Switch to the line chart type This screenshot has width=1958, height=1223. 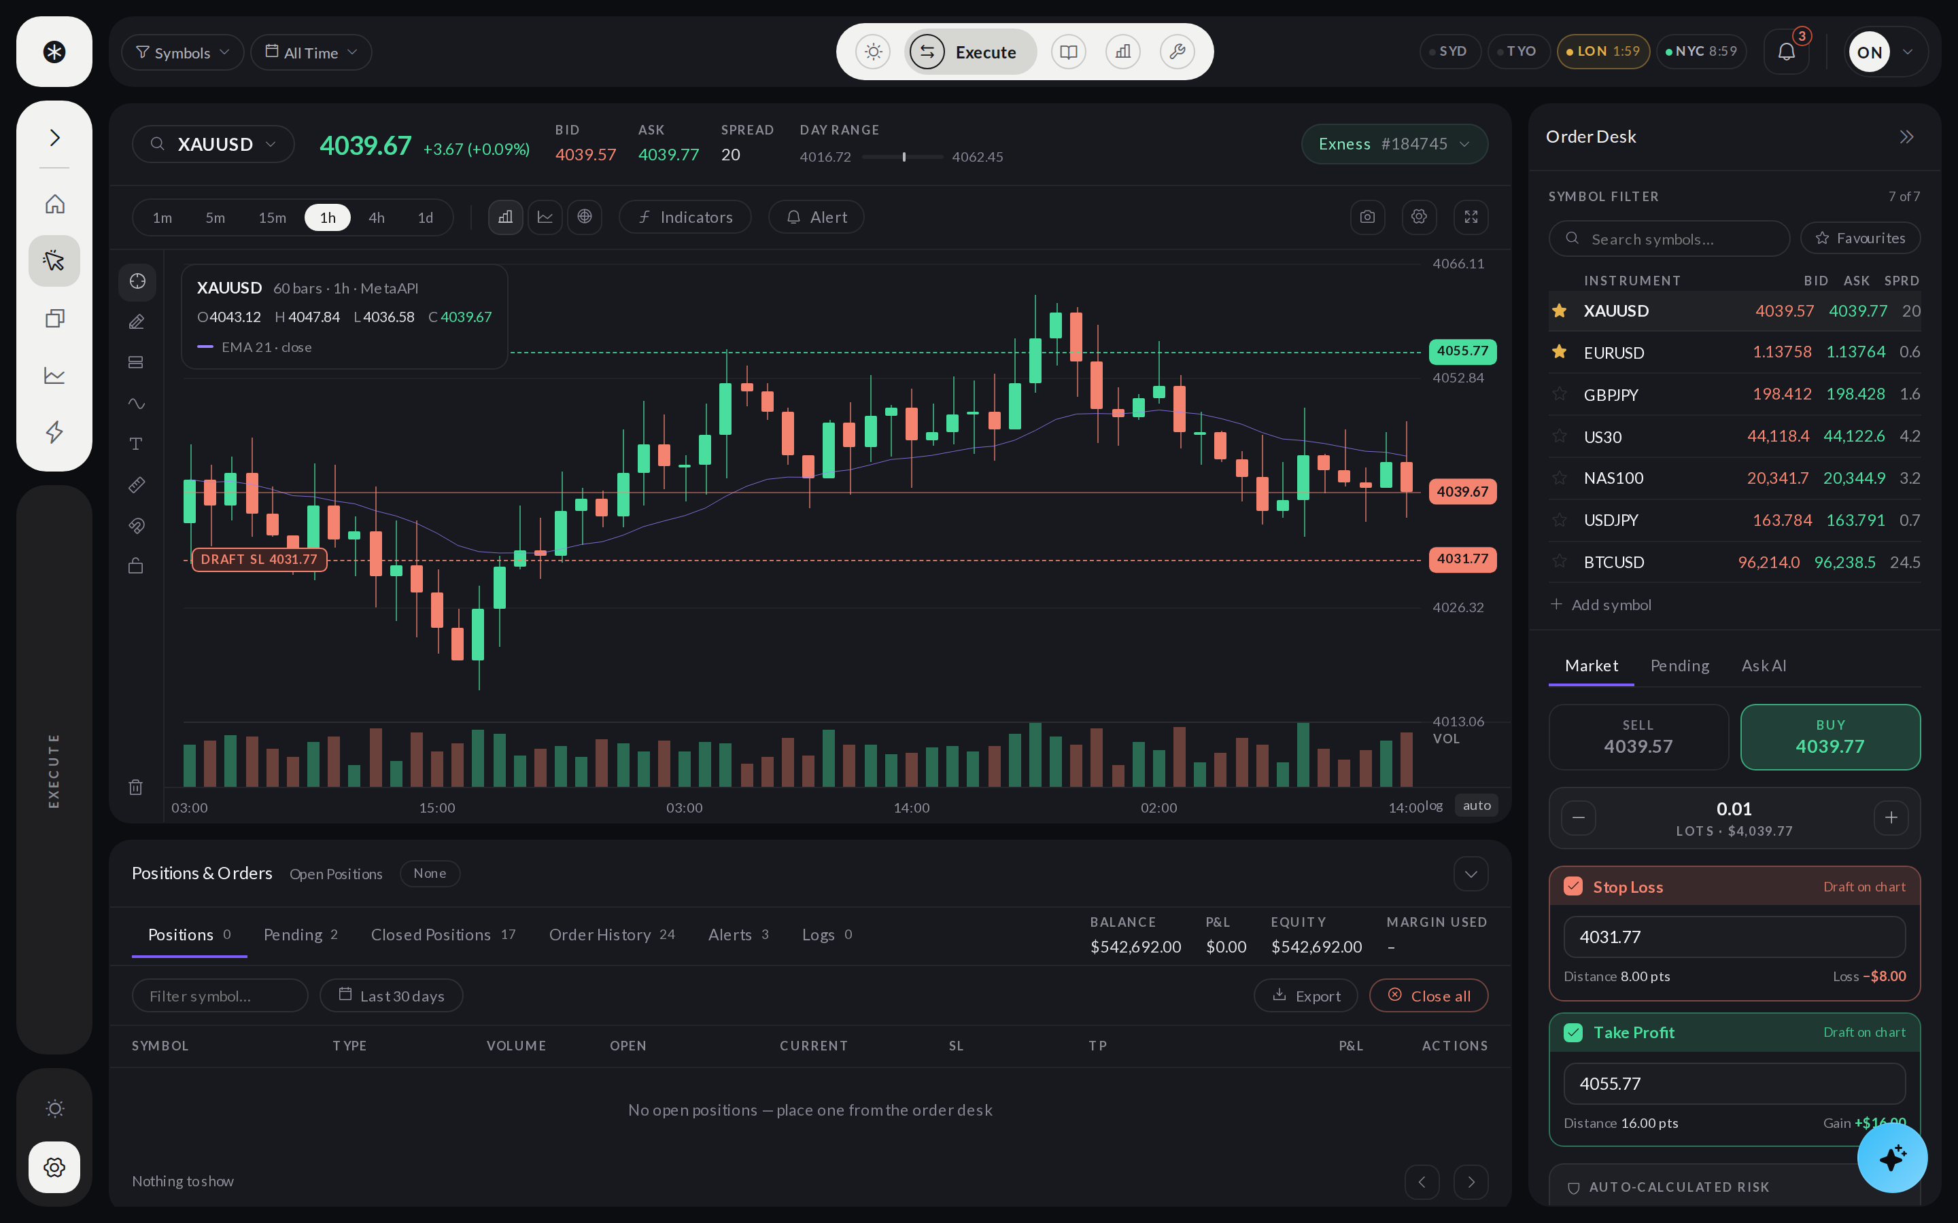[x=545, y=217]
